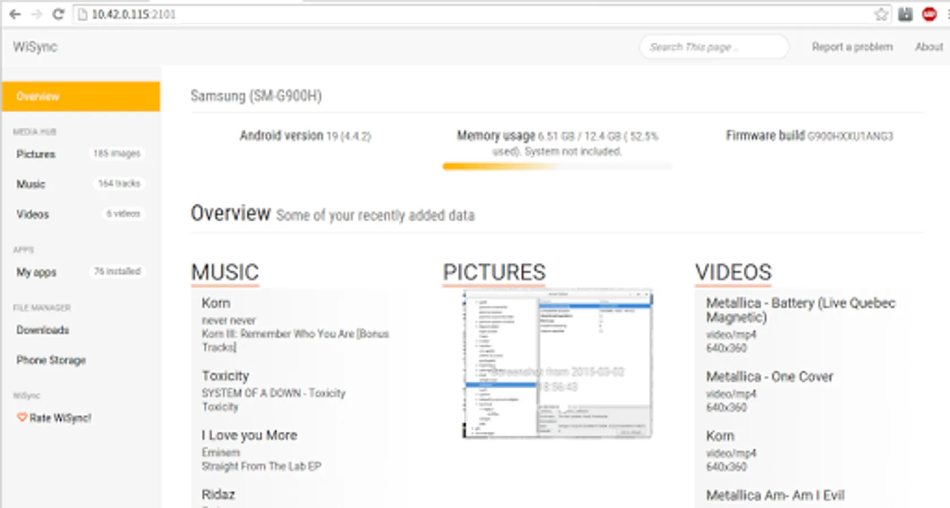Open the Korn video entry
The image size is (950, 508).
720,436
